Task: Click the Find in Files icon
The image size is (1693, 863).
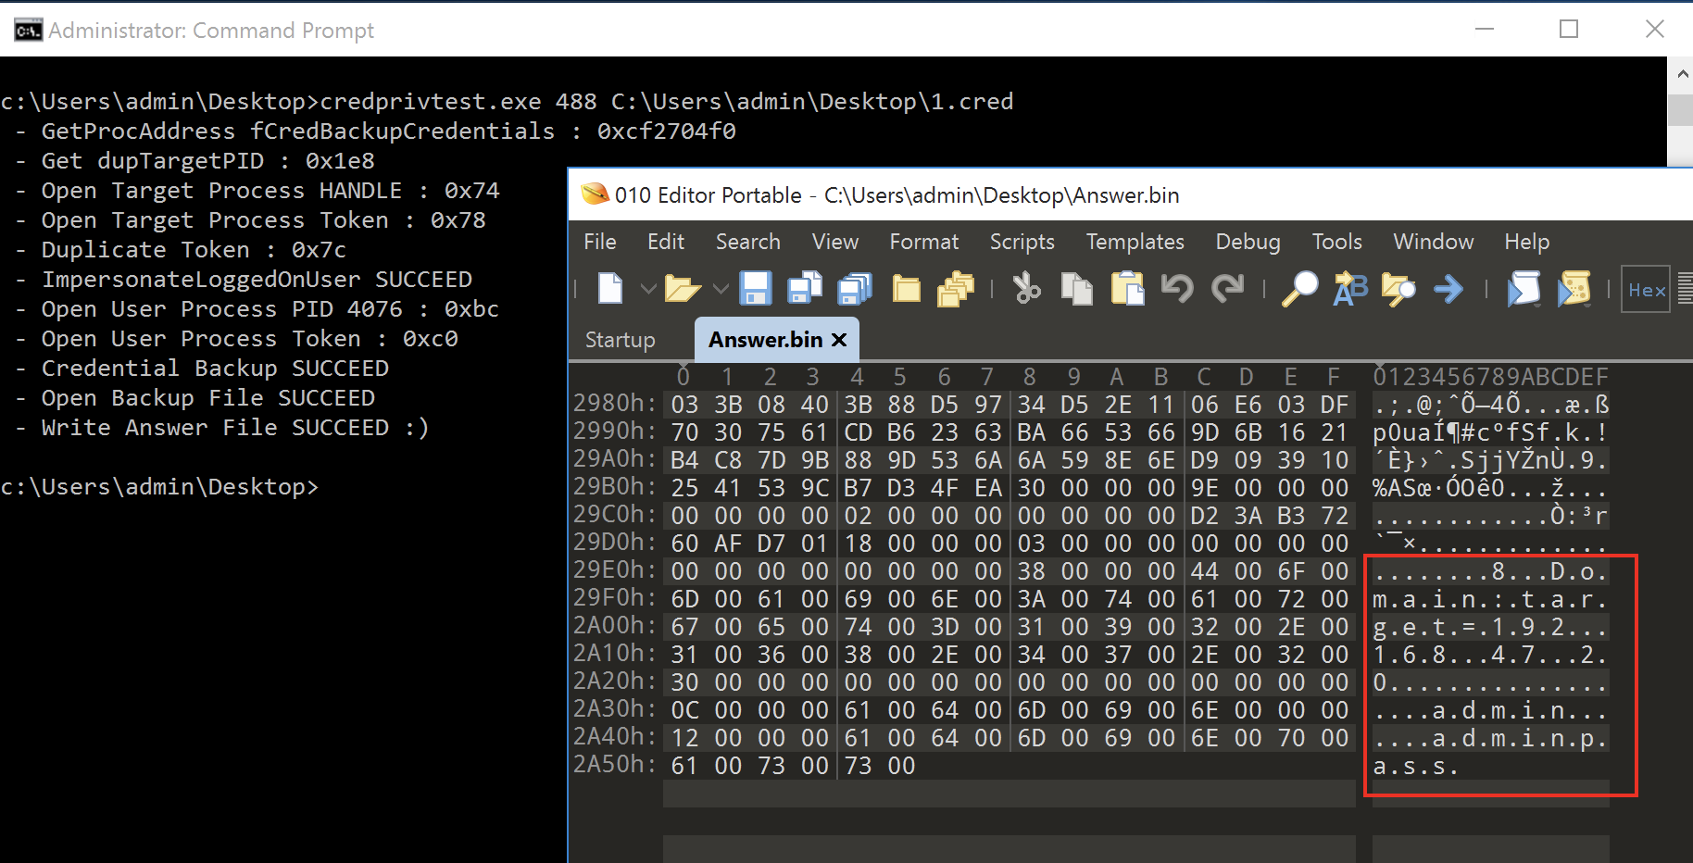Action: point(1399,289)
